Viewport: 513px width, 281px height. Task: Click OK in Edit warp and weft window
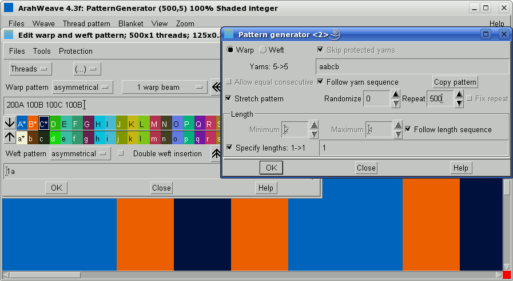coord(56,188)
